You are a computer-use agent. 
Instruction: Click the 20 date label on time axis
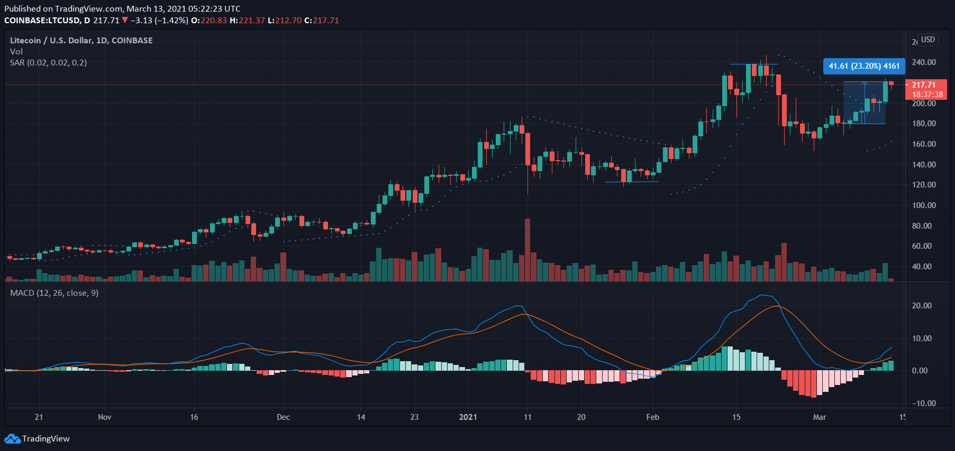[581, 417]
